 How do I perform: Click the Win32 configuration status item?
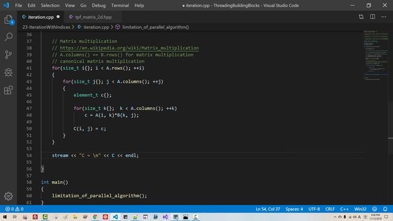click(360, 209)
